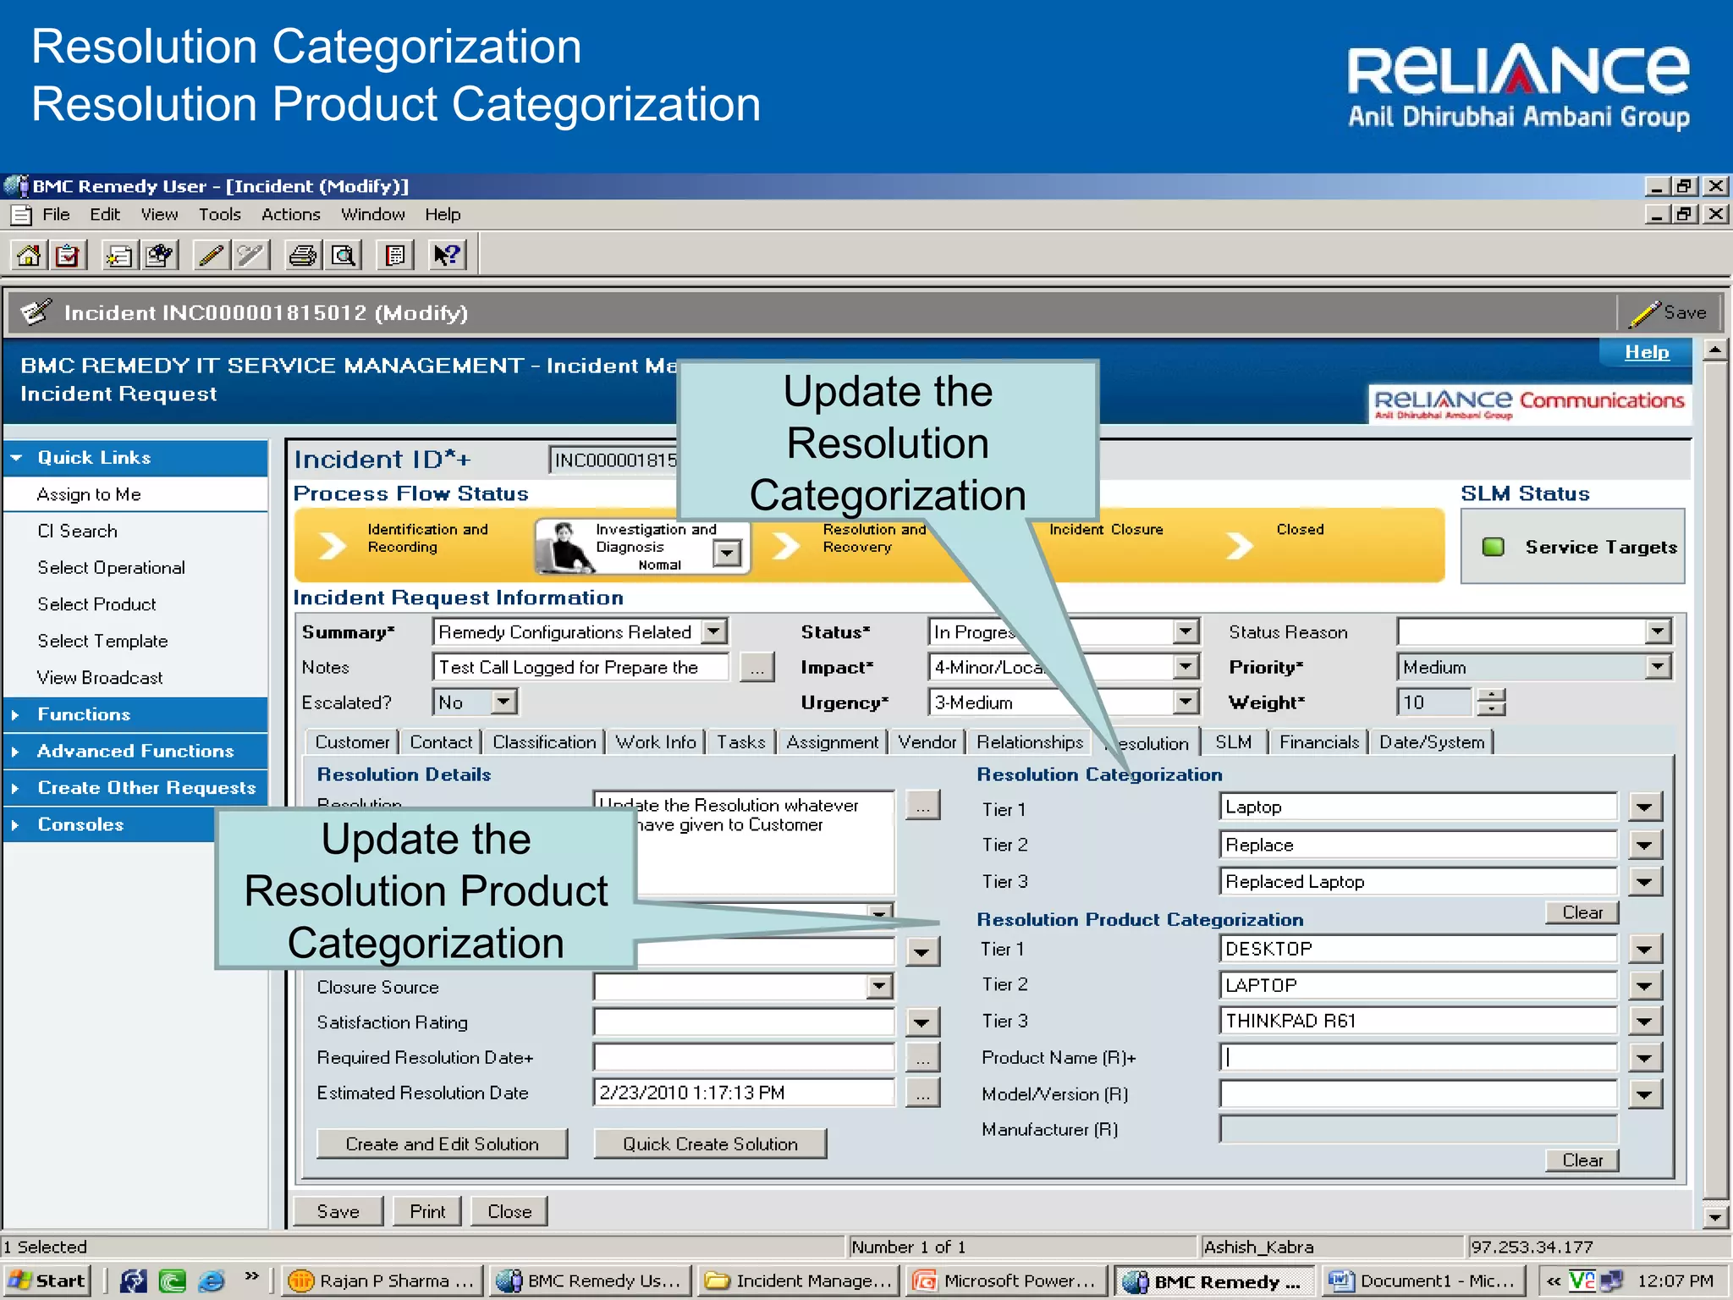1733x1300 pixels.
Task: Switch to the Assignment tab
Action: [x=833, y=742]
